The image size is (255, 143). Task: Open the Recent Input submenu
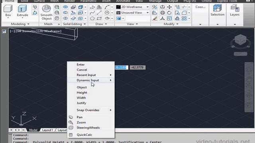[x=91, y=75]
